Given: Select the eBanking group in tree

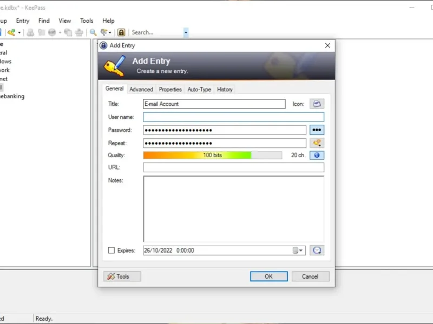Looking at the screenshot, I should (x=12, y=96).
